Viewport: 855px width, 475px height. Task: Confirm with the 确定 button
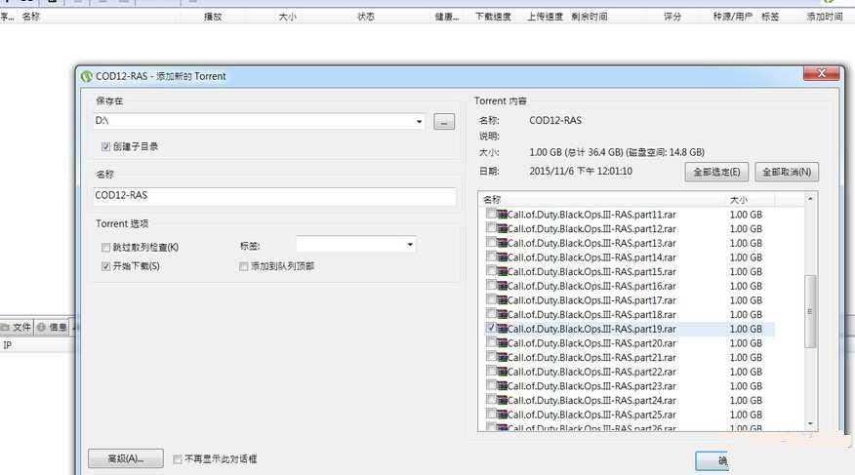point(712,460)
